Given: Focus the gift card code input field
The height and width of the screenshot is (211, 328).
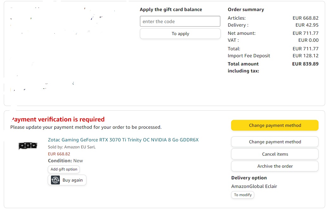Looking at the screenshot, I should [180, 21].
